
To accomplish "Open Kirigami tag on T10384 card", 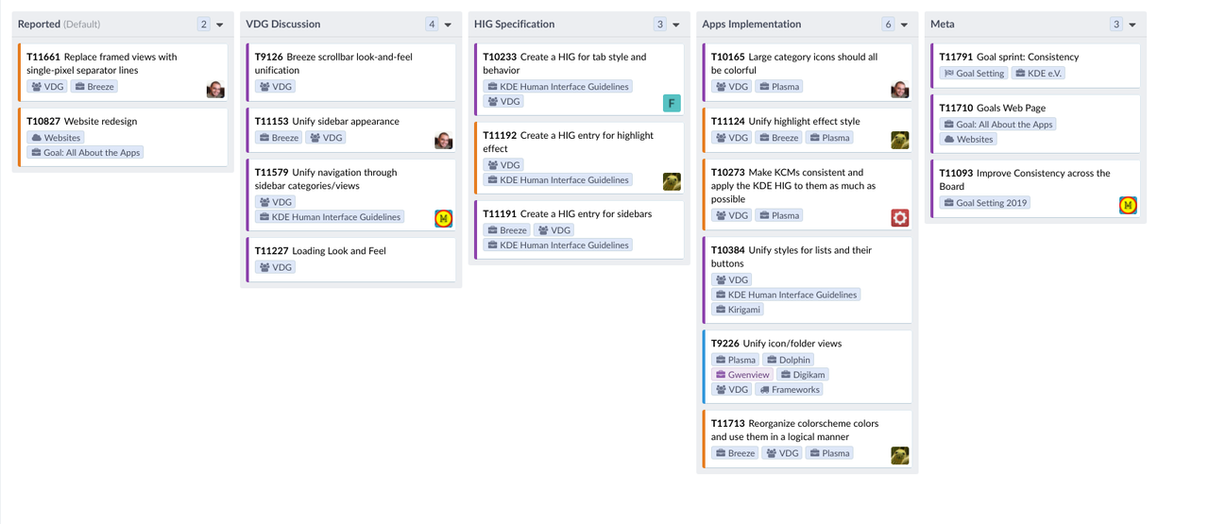I will coord(738,310).
